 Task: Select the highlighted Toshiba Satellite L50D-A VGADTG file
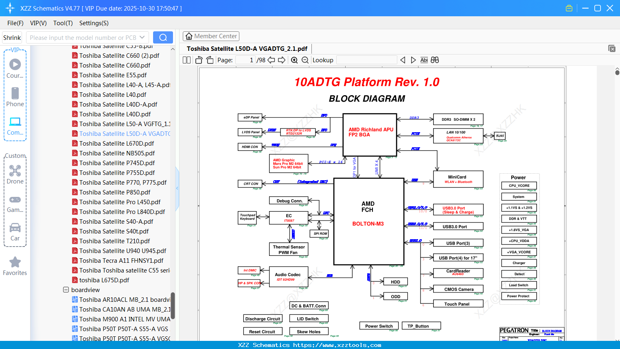click(125, 133)
